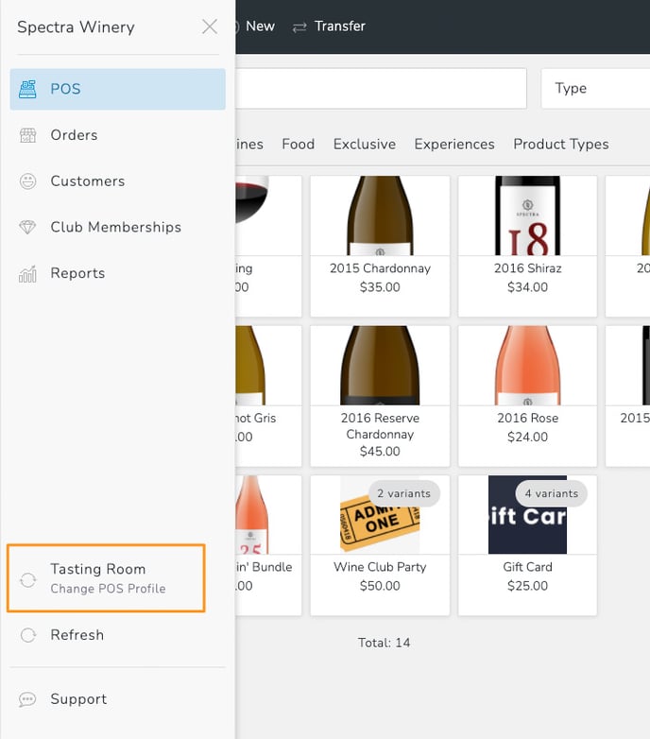
Task: Click the Transfer arrows icon
Action: [299, 27]
